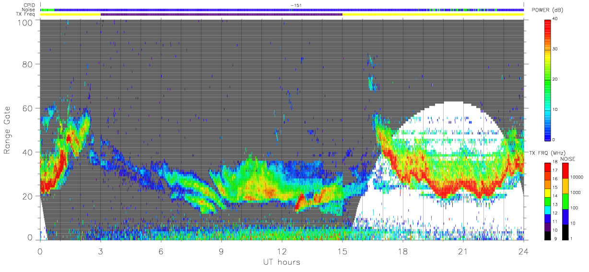Click the 60 tick on Range Gate axis

26,108
